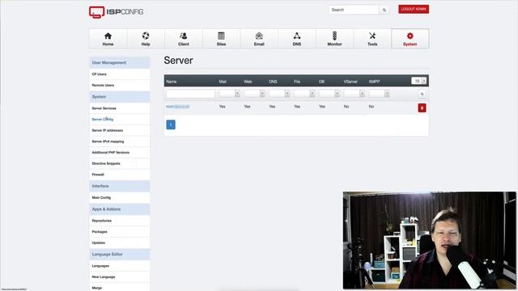
Task: Open the Web filter dropdown
Action: (x=254, y=94)
